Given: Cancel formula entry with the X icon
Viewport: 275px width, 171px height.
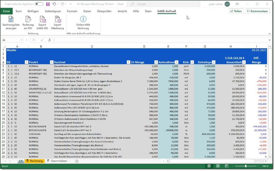Looking at the screenshot, I should (x=34, y=40).
